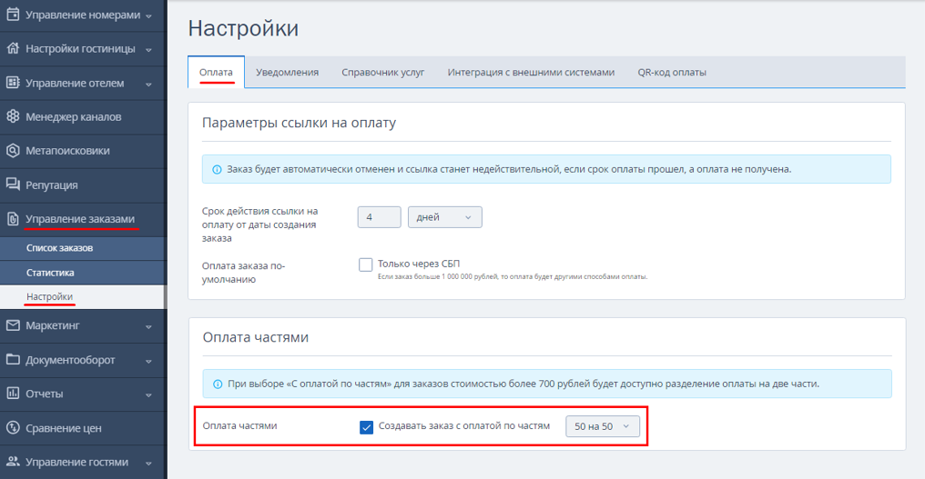Open the 50 на 50 split dropdown
Screen dimensions: 925x479
[603, 426]
